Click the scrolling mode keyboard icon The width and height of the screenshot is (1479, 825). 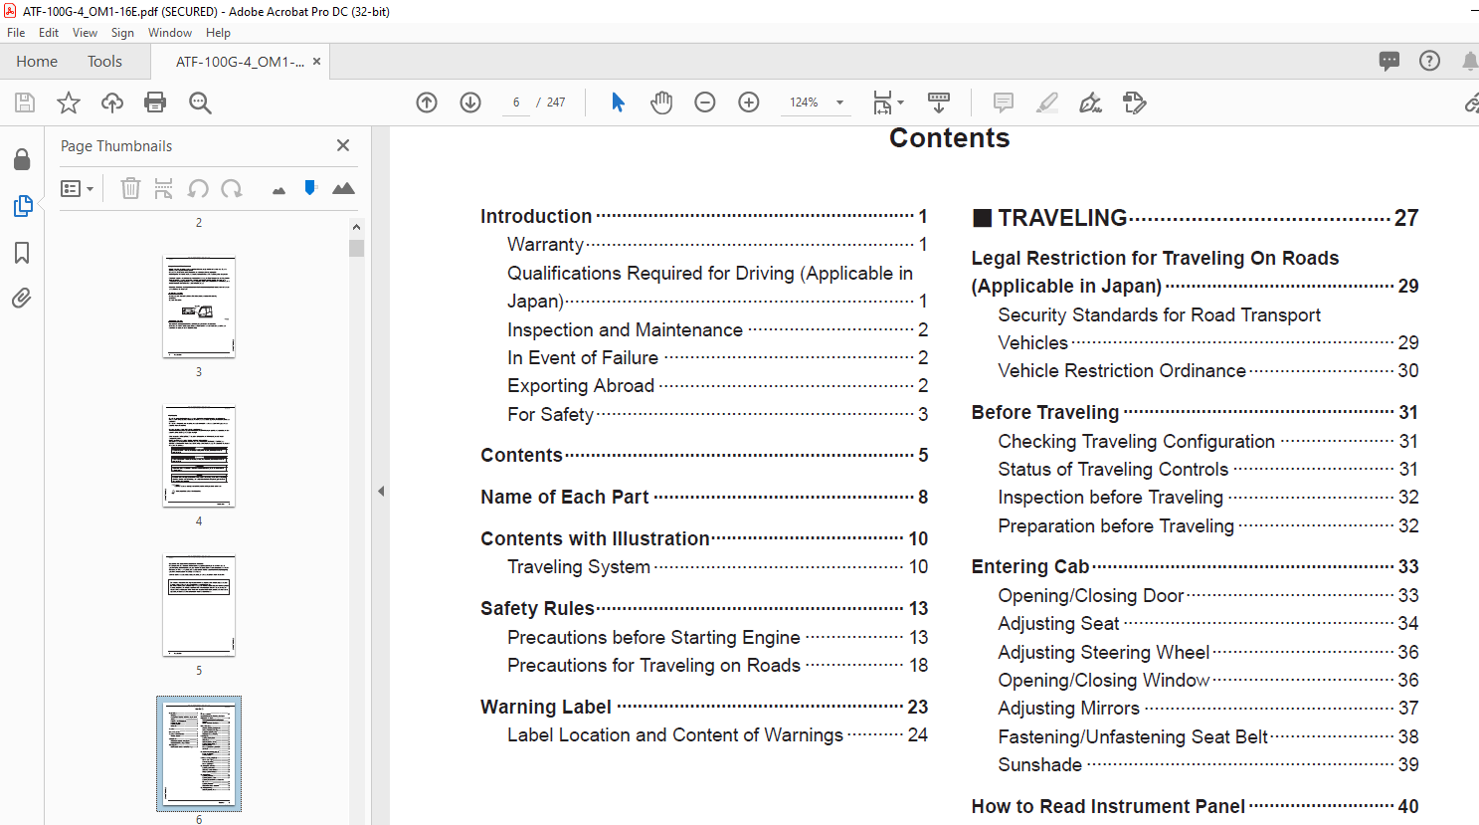click(x=939, y=103)
